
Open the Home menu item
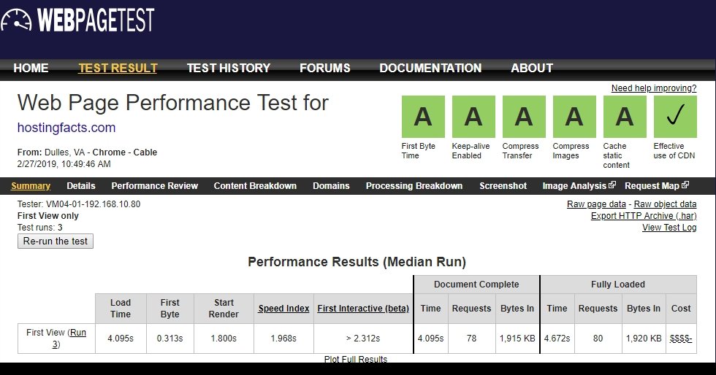pyautogui.click(x=31, y=68)
